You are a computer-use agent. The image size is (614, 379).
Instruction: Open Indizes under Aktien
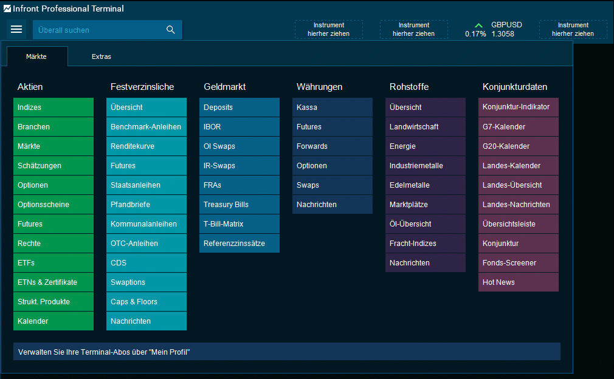[x=53, y=108]
